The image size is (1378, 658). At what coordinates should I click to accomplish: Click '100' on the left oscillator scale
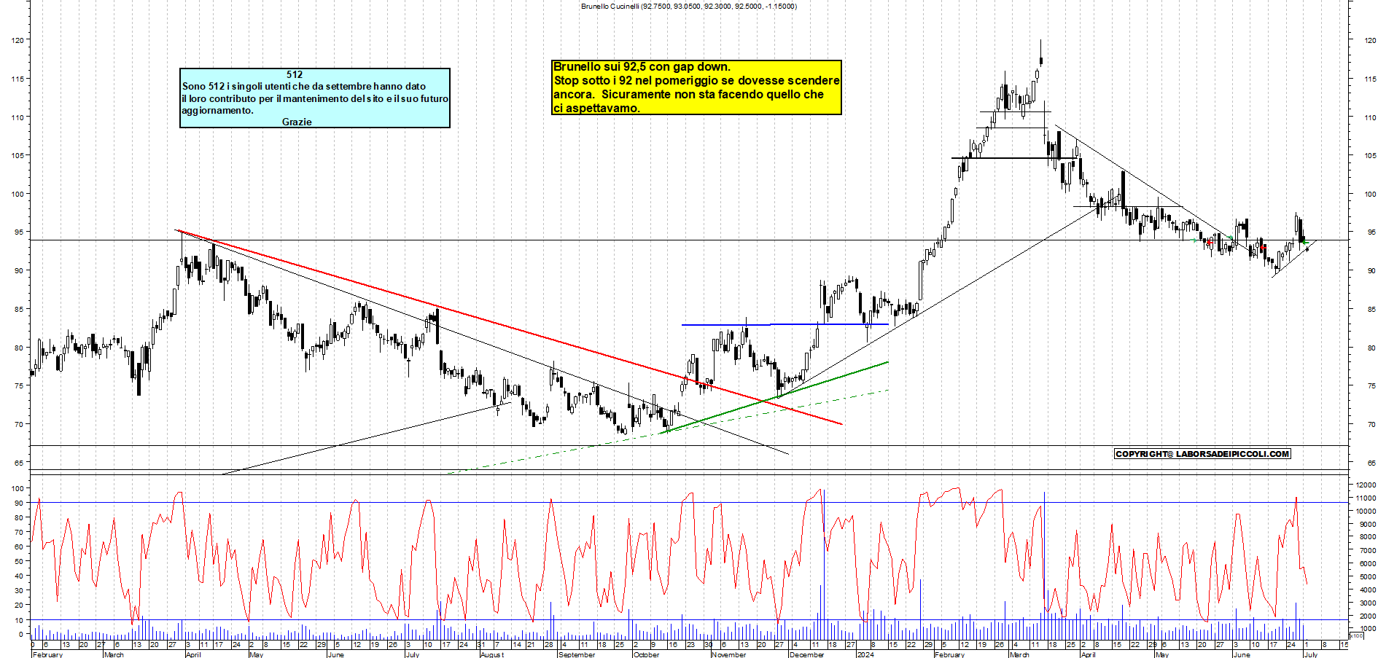[x=17, y=488]
